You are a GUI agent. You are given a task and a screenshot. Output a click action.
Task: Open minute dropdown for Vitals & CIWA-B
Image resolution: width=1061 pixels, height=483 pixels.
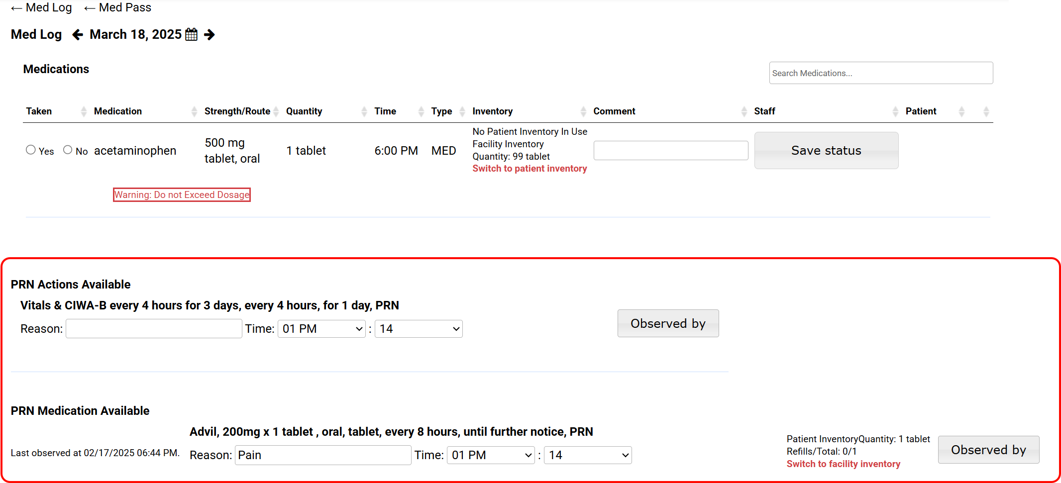pos(419,329)
